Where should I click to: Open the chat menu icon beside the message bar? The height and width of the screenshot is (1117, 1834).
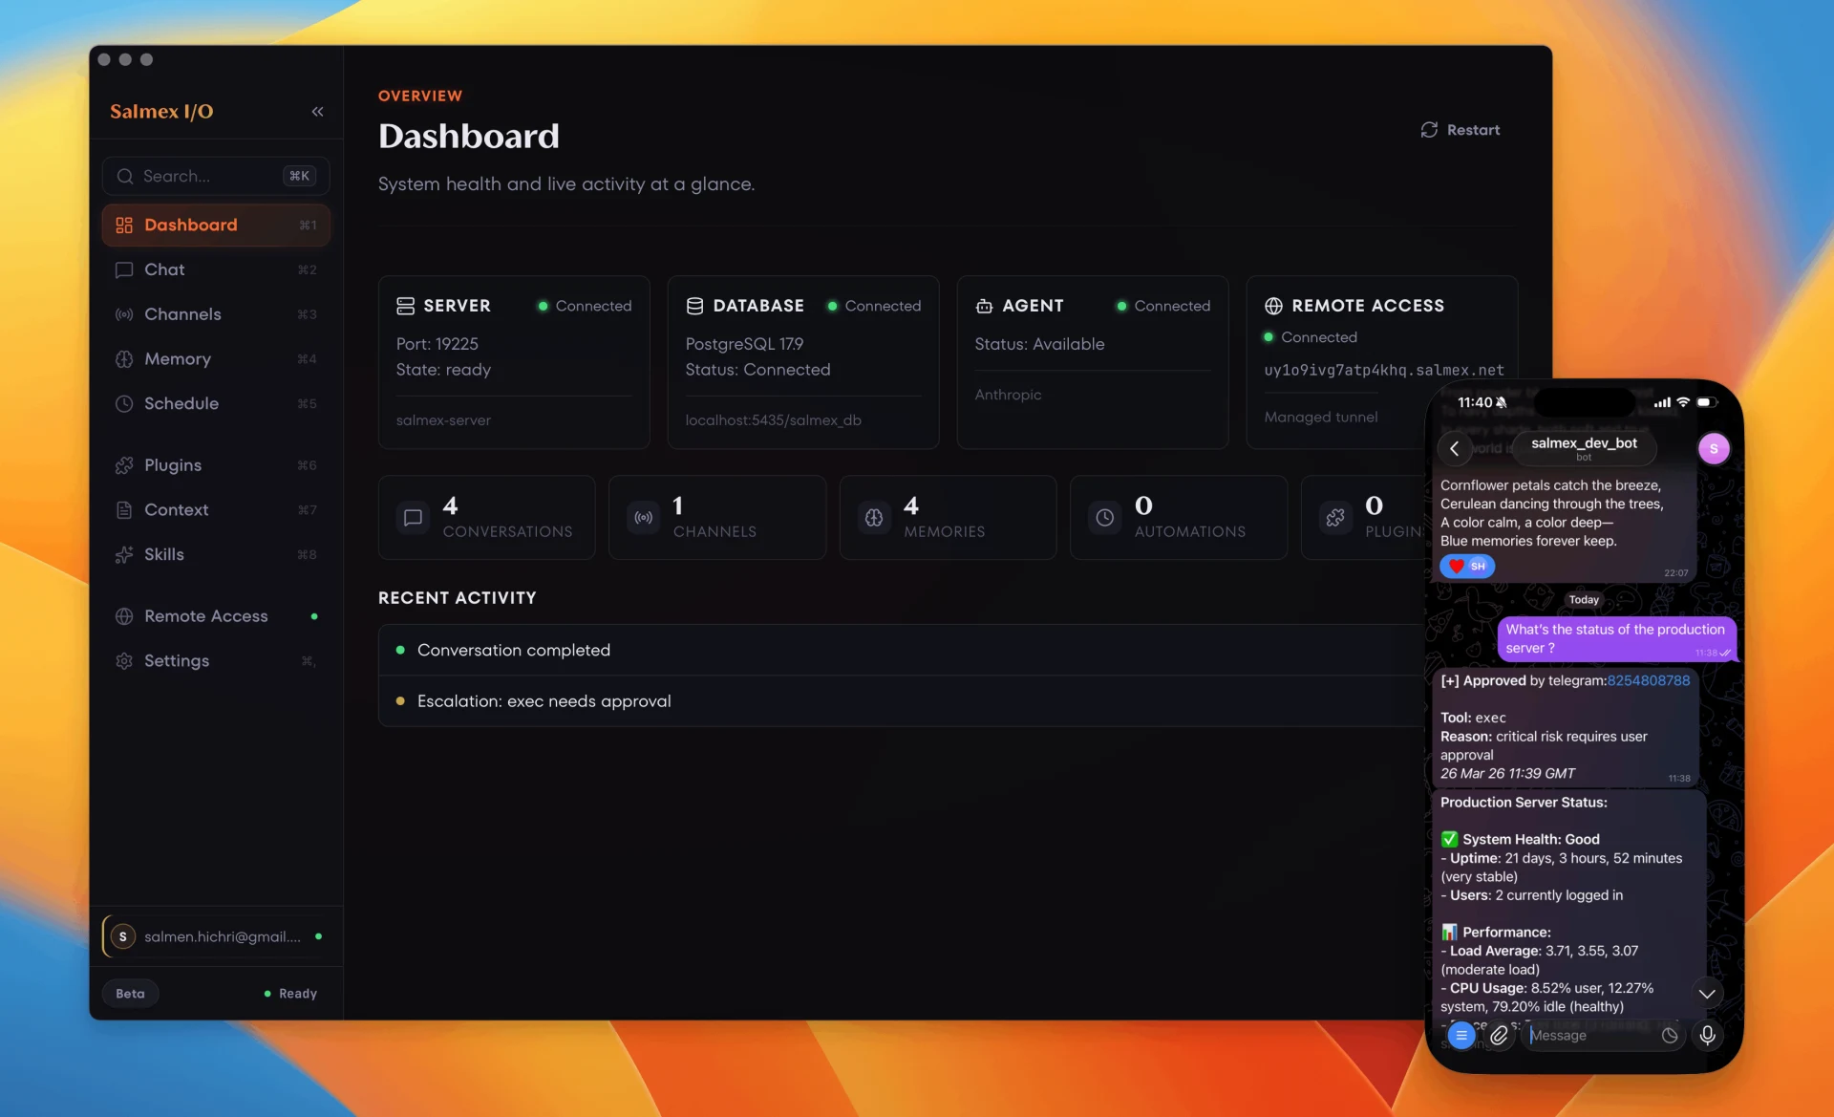(1461, 1036)
